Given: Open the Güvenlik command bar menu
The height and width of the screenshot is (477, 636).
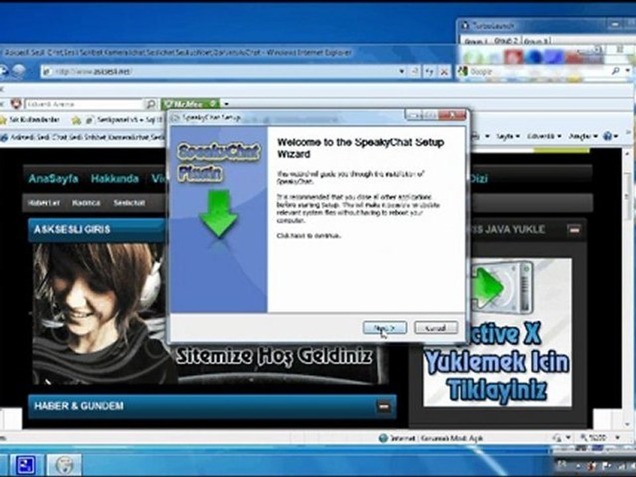Looking at the screenshot, I should 544,136.
